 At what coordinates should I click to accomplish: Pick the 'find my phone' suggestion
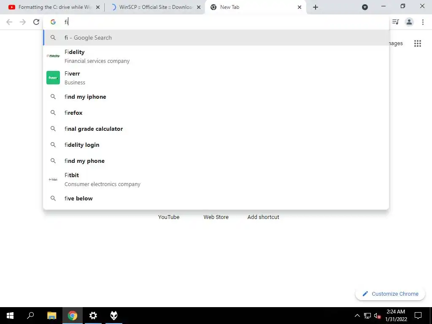(216, 161)
